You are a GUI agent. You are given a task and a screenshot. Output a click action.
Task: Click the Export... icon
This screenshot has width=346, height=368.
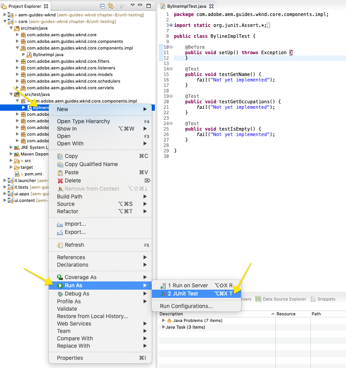[60, 232]
